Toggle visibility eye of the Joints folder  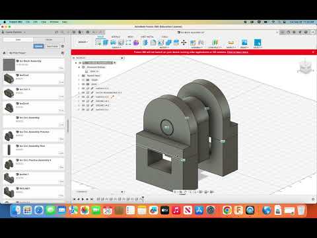83,84
